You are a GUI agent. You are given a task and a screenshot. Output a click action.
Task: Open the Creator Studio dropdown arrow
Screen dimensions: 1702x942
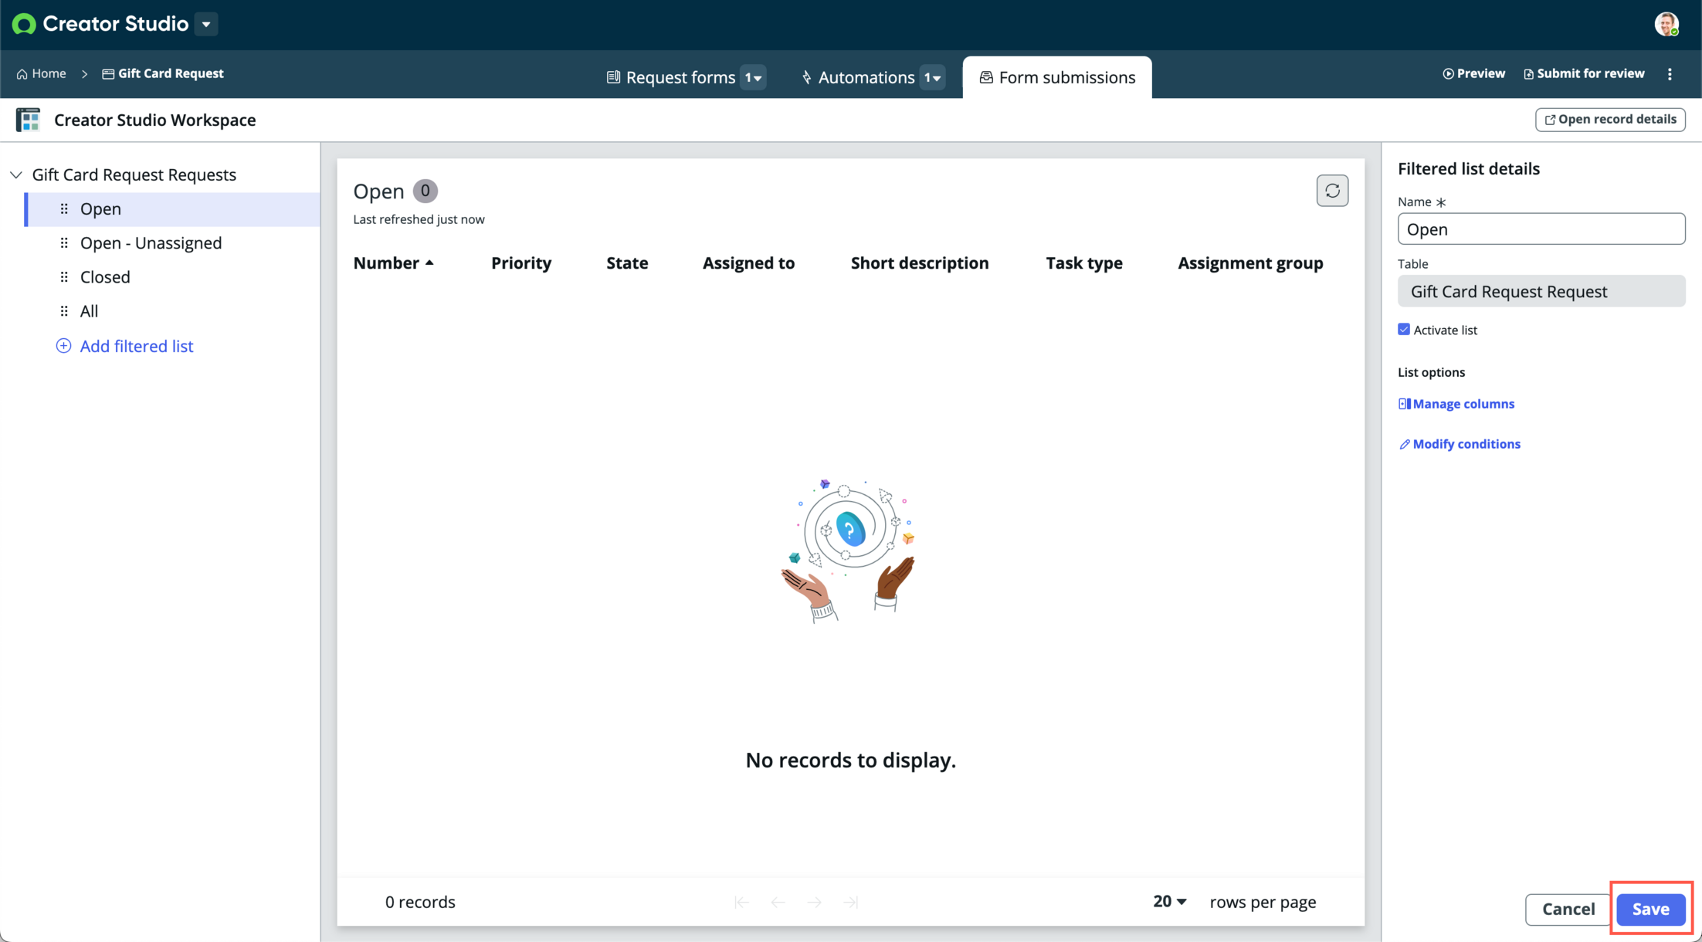206,24
